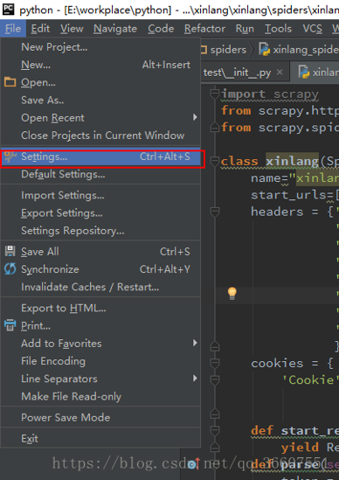Viewport: 339px width, 480px height.
Task: Click the Synchronize refresh icon
Action: pos(10,269)
